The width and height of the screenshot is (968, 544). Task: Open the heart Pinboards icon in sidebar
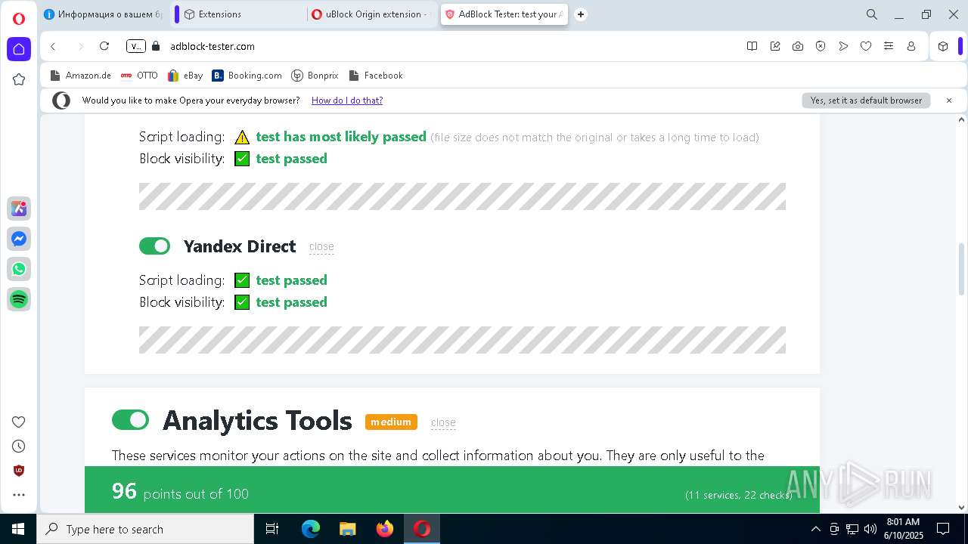[19, 422]
